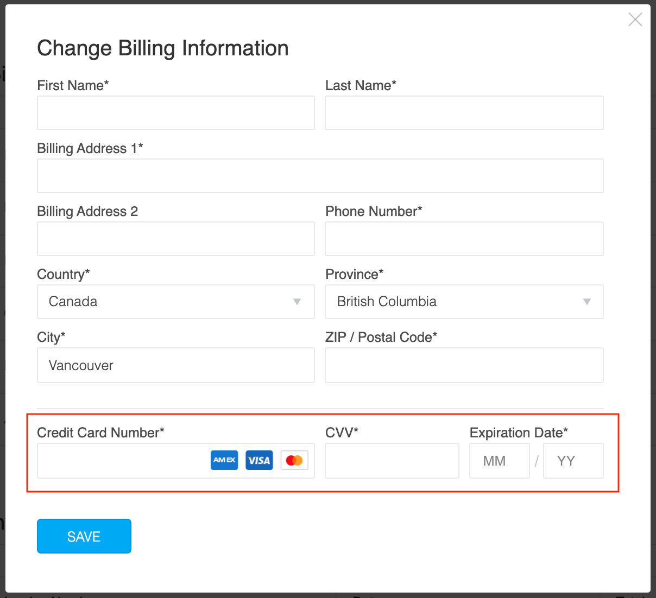Viewport: 656px width, 598px height.
Task: Click the CVV* label
Action: click(342, 432)
